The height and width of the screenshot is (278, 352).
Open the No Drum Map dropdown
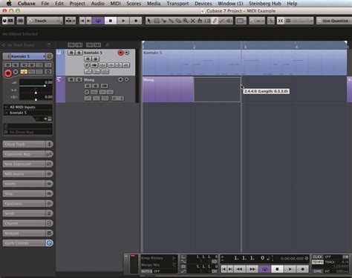click(x=27, y=132)
